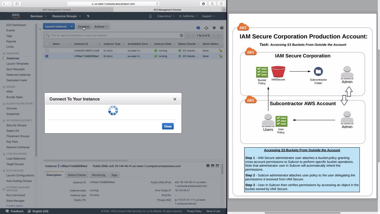Open the Tags details tab
This screenshot has height=214, width=380.
(x=114, y=175)
